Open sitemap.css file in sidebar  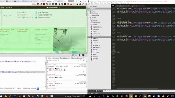[95, 58]
